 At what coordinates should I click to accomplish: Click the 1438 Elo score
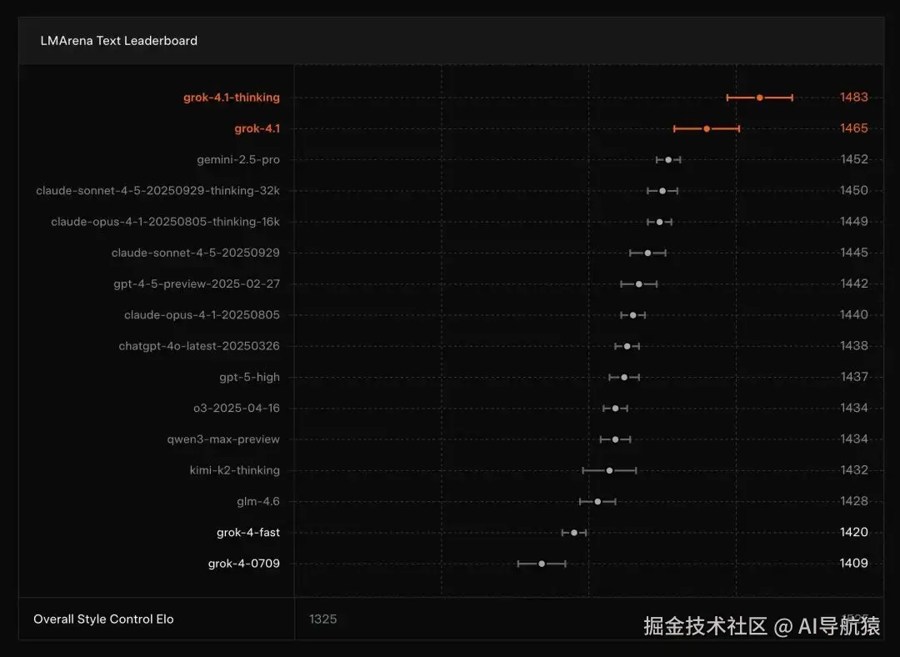tap(854, 345)
